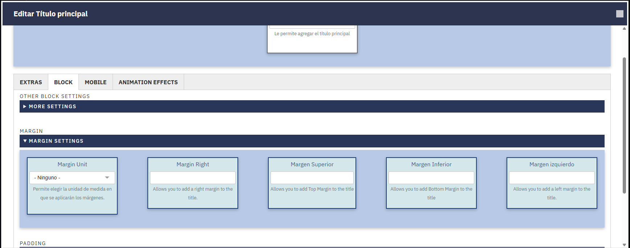Click the 'Le permite agregar el título principal' text

(312, 33)
